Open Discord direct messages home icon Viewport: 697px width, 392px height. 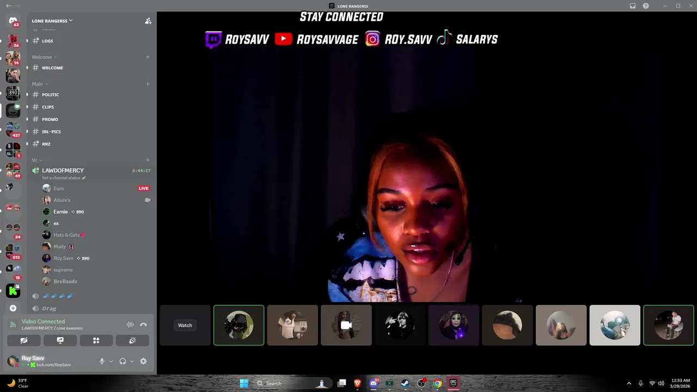point(13,21)
